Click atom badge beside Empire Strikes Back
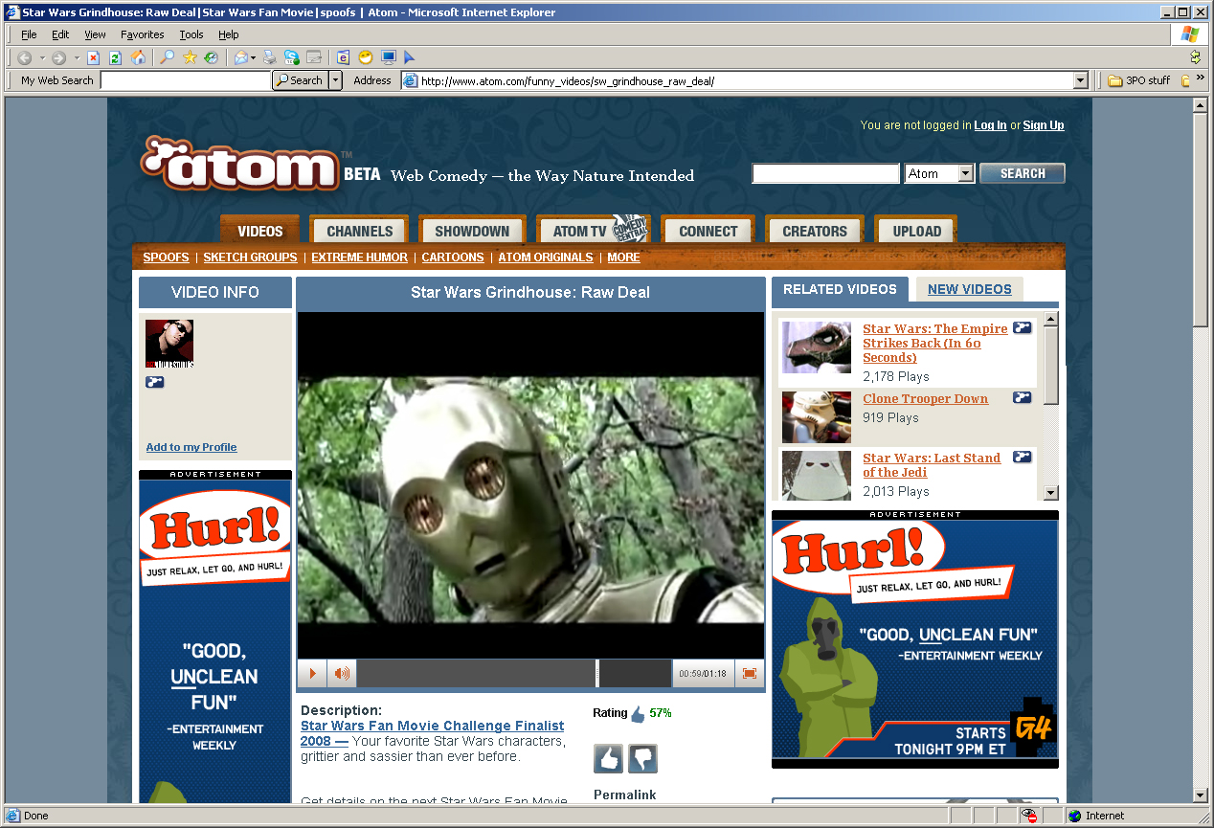The width and height of the screenshot is (1214, 828). [1023, 327]
